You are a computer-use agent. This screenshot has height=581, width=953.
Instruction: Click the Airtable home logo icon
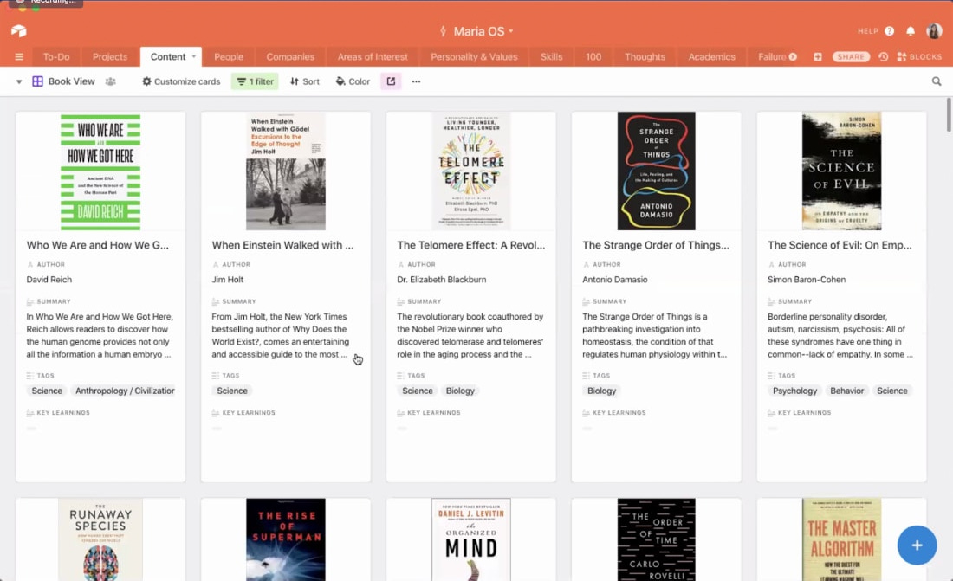(19, 31)
